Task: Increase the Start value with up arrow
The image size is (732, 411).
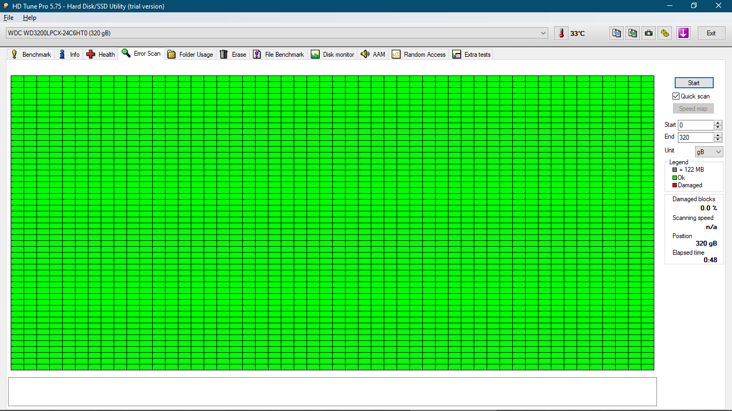Action: pyautogui.click(x=718, y=123)
